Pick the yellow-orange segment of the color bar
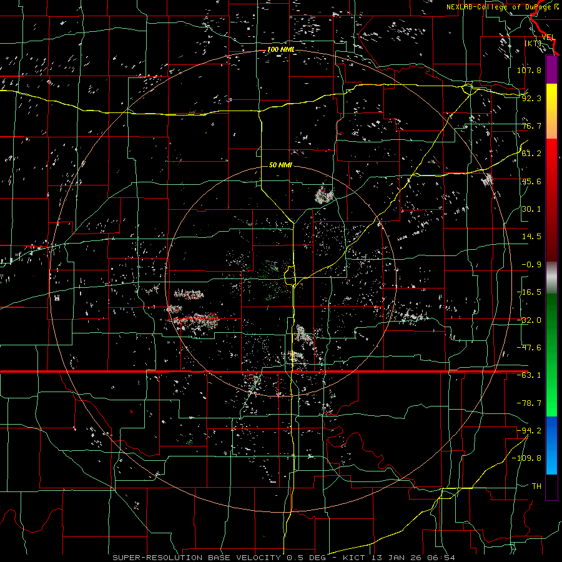 tap(551, 111)
